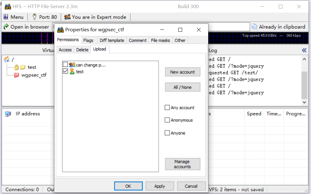
Task: Click the red wgpsec_ctf folder icon
Action: [17, 75]
